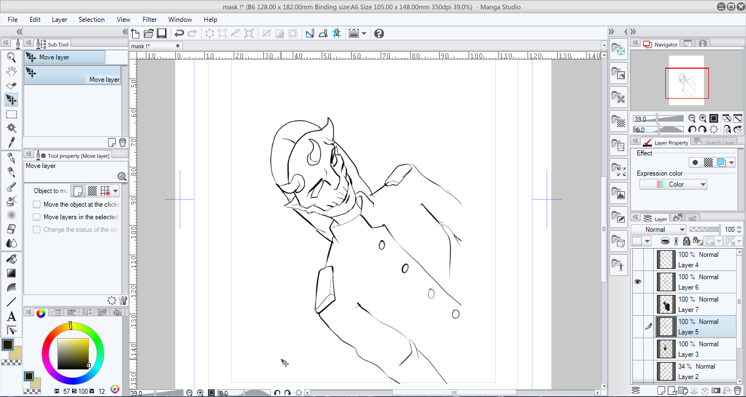This screenshot has height=397, width=746.
Task: Click the main foreground color swatch
Action: (8, 345)
